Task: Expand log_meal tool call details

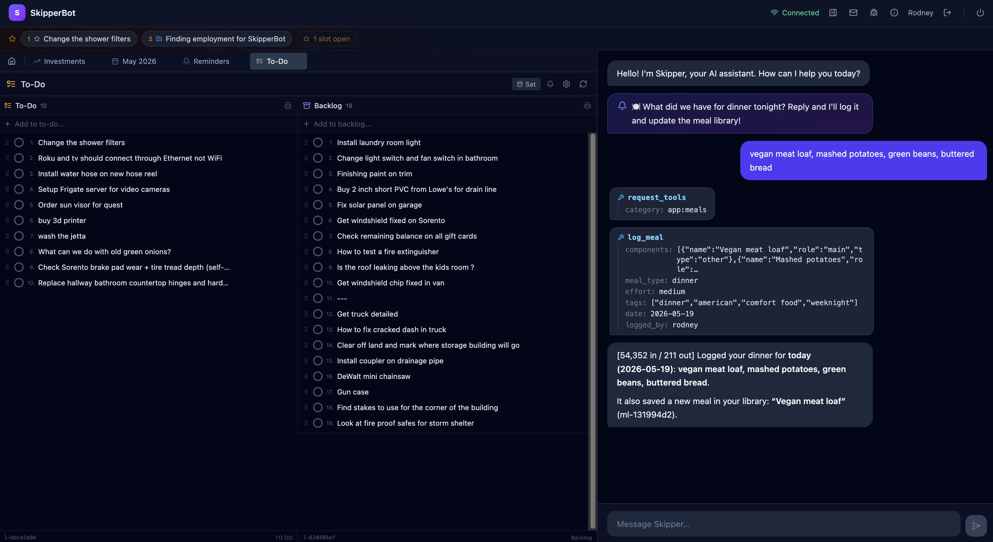Action: click(x=741, y=281)
